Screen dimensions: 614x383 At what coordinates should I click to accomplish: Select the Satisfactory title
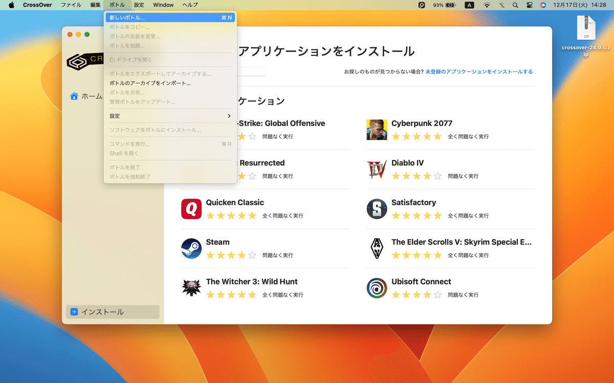point(413,203)
